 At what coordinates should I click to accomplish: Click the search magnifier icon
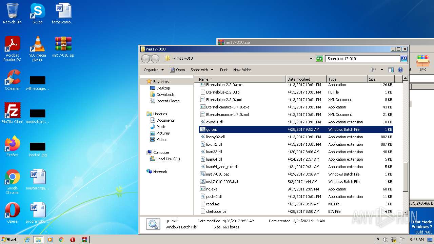403,59
